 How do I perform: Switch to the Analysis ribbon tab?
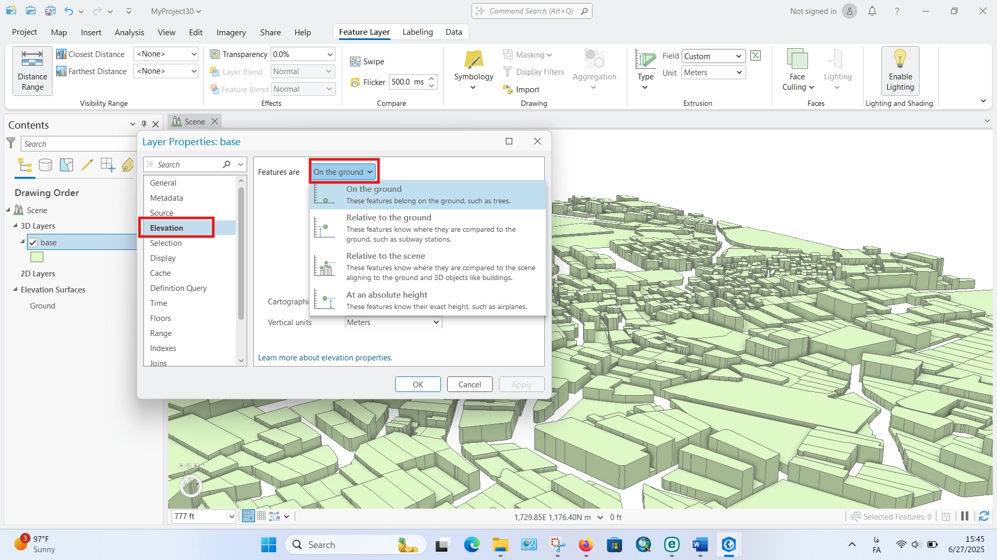pos(129,32)
